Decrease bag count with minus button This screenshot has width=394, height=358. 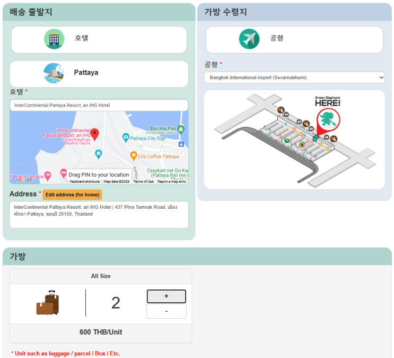(x=167, y=311)
